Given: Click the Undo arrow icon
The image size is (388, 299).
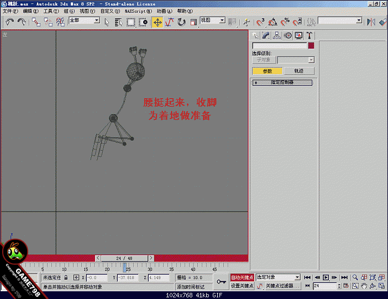Looking at the screenshot, I should 9,22.
